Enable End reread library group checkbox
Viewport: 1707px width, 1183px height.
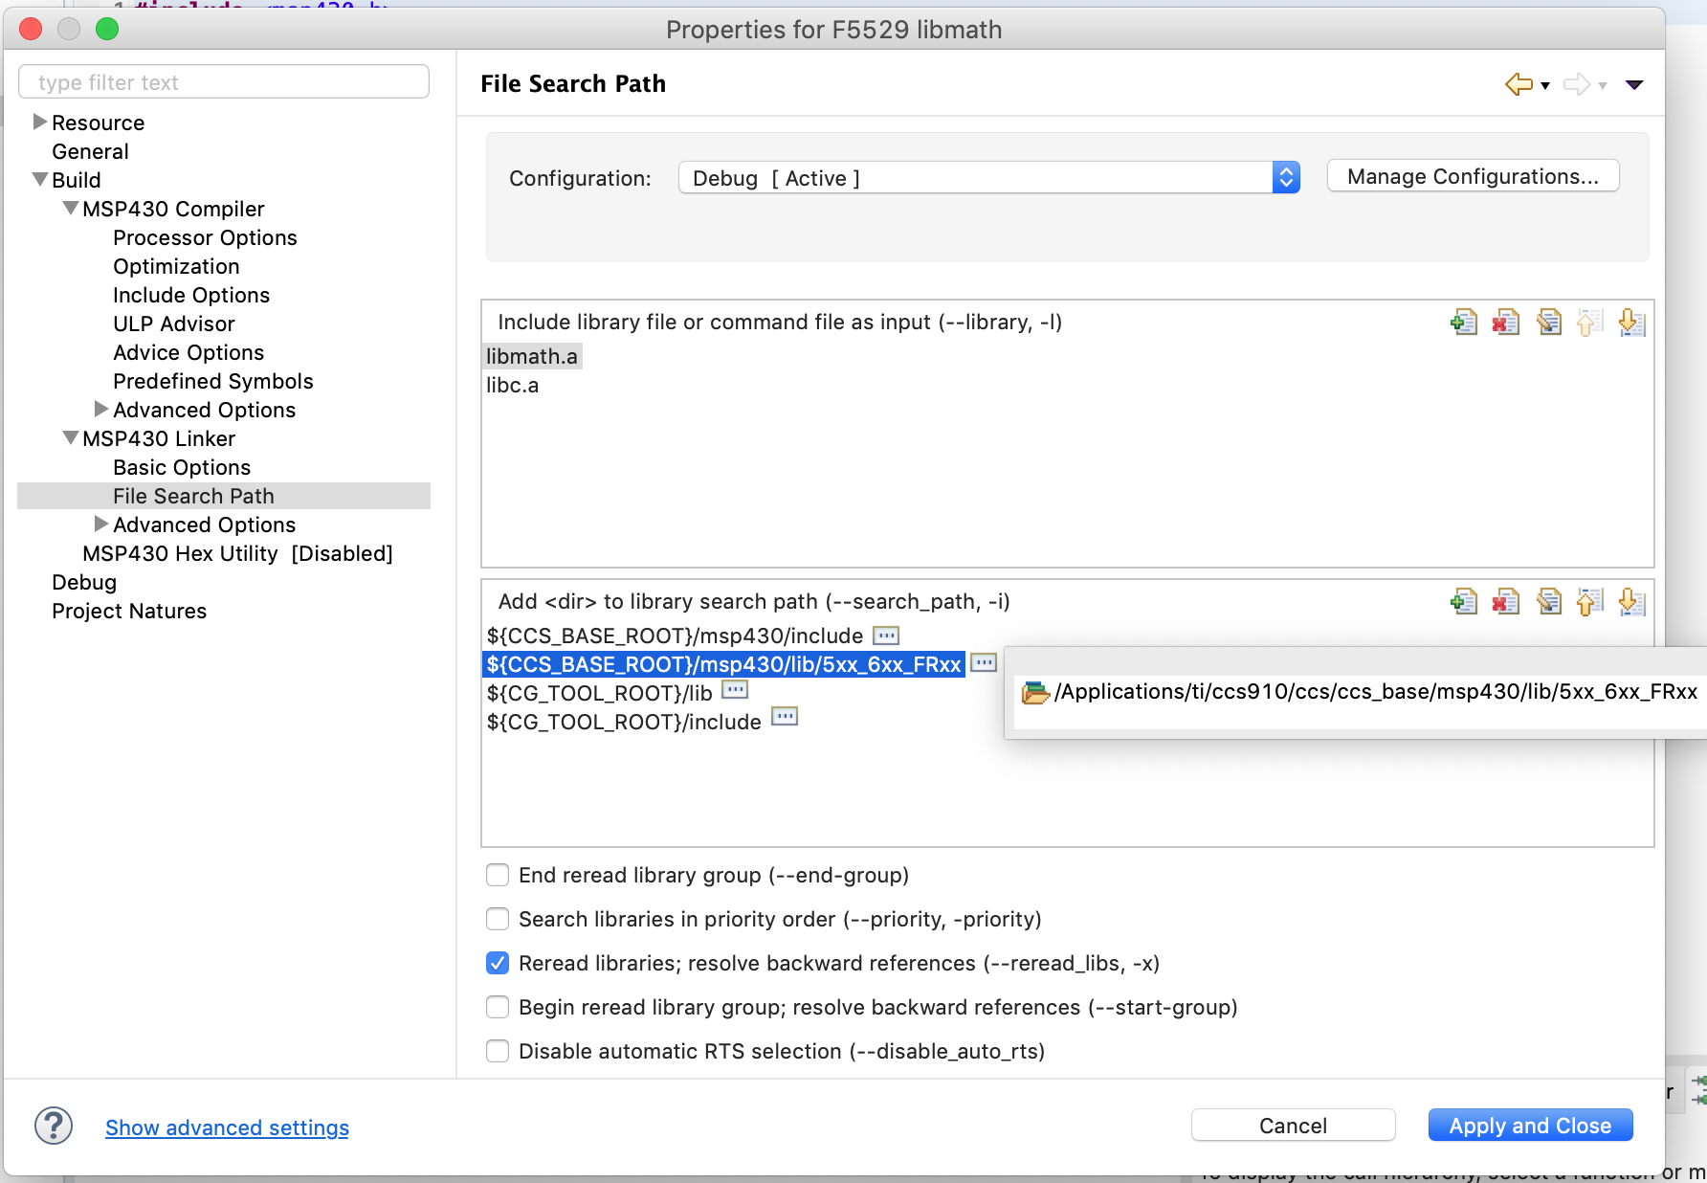(498, 875)
